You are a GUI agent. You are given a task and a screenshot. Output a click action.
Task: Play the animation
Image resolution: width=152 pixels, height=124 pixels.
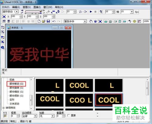click(91, 12)
